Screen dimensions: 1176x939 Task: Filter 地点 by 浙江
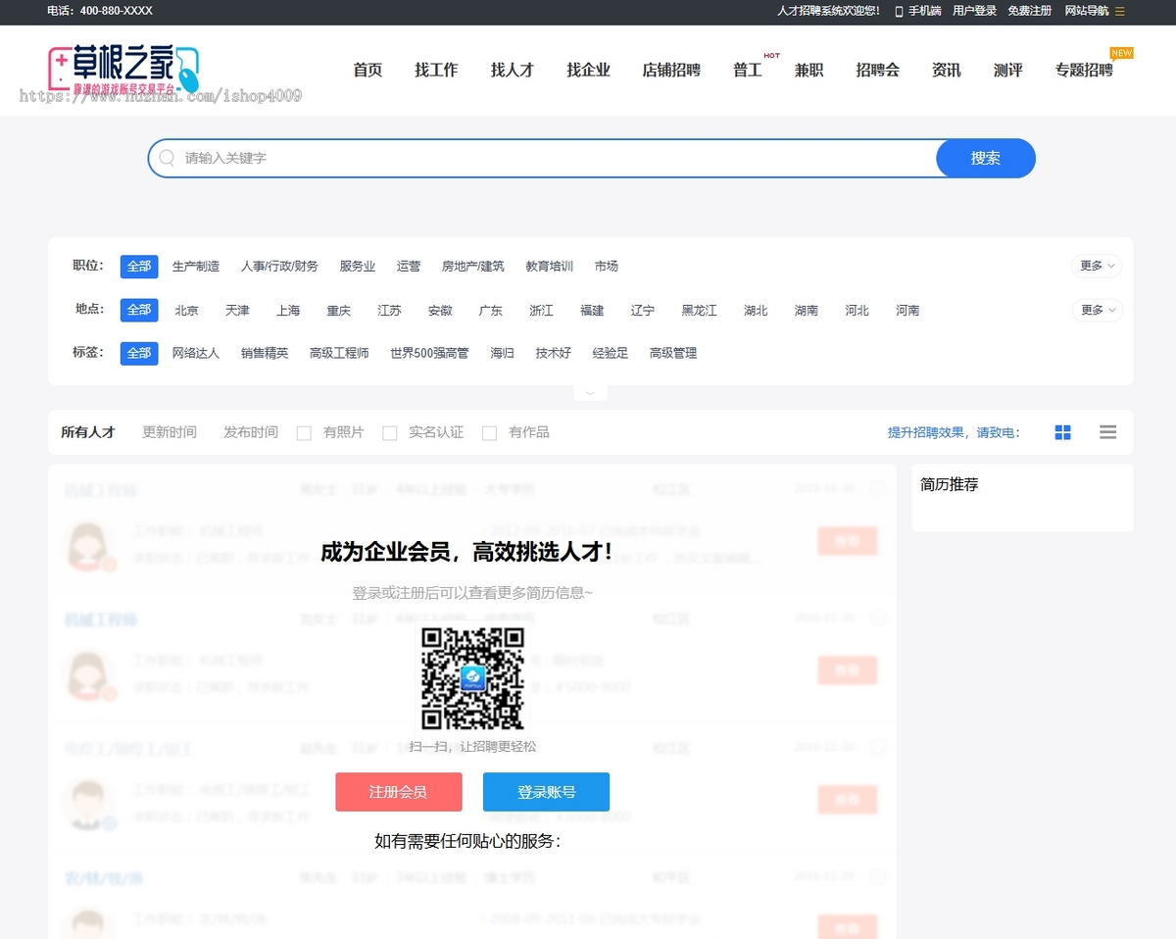click(x=542, y=310)
